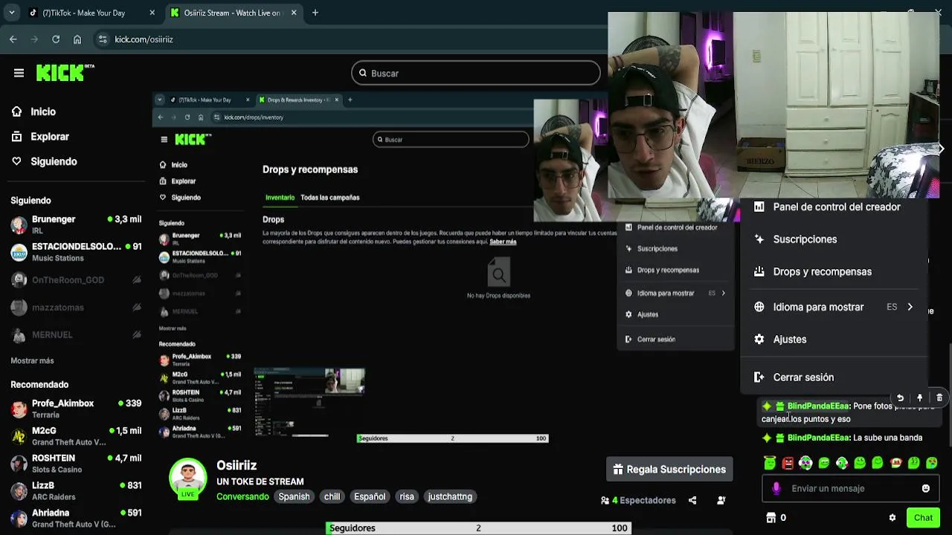Click the Explorar icon in sidebar
This screenshot has width=952, height=535.
[x=16, y=137]
